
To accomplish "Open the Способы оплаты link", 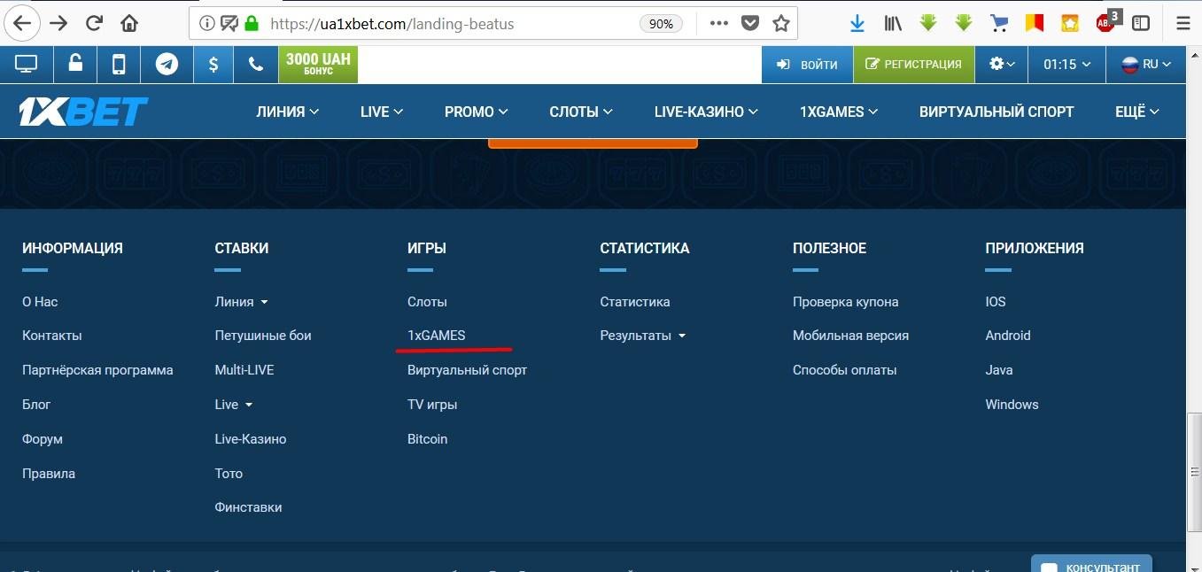I will point(845,370).
